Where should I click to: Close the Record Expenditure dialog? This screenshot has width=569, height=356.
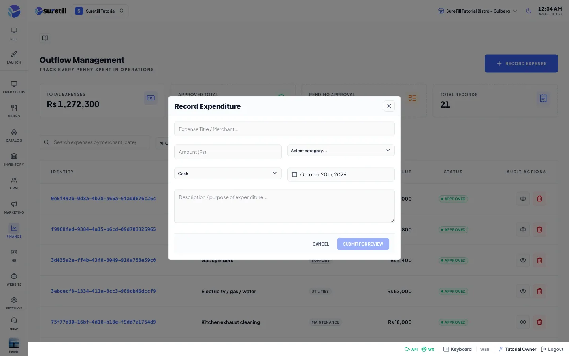click(x=389, y=106)
